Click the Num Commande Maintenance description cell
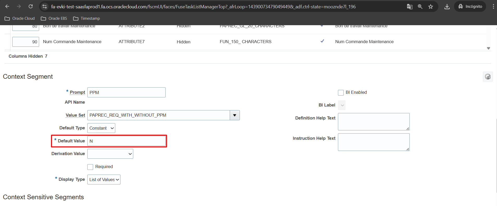The image size is (497, 206). point(364,42)
